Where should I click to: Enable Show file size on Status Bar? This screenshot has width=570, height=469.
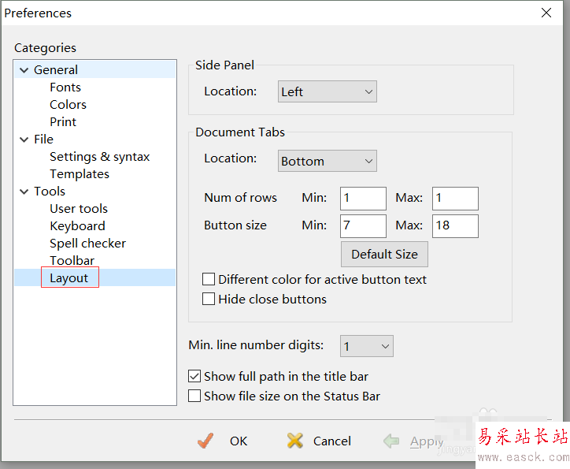point(194,396)
